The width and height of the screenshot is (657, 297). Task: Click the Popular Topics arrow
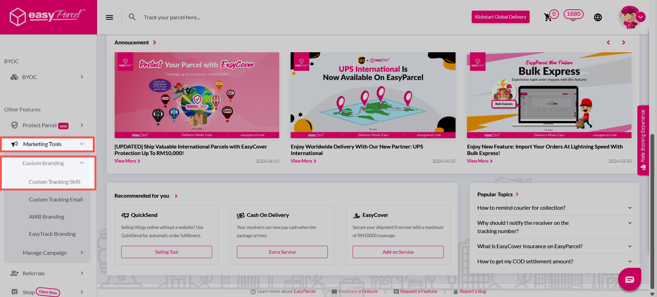pyautogui.click(x=517, y=194)
